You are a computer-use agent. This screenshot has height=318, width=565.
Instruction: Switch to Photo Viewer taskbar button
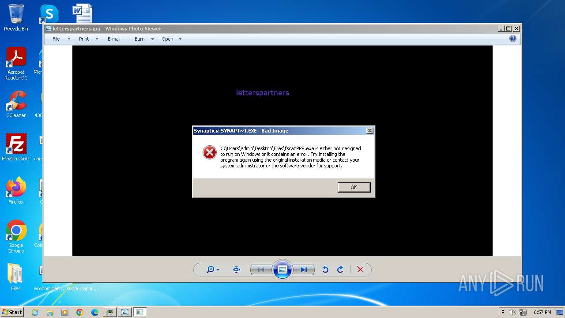pos(125,312)
